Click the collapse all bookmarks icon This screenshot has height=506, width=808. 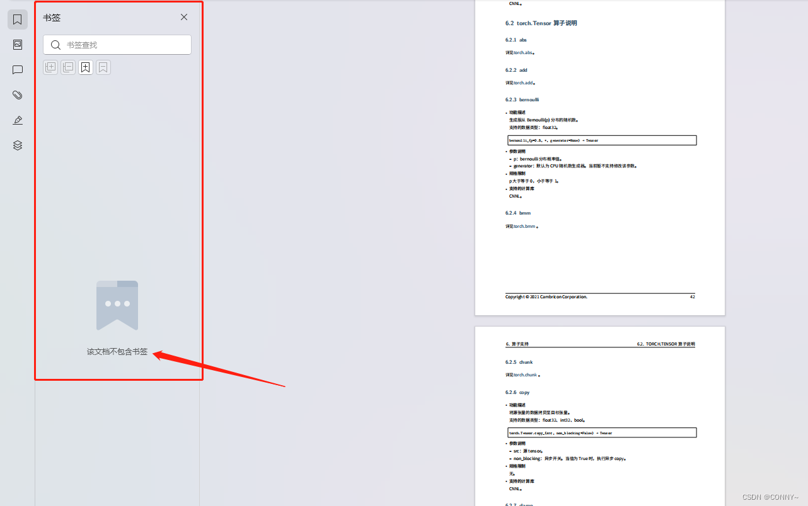point(68,67)
